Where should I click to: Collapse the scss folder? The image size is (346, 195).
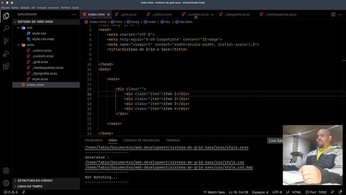click(x=46, y=44)
